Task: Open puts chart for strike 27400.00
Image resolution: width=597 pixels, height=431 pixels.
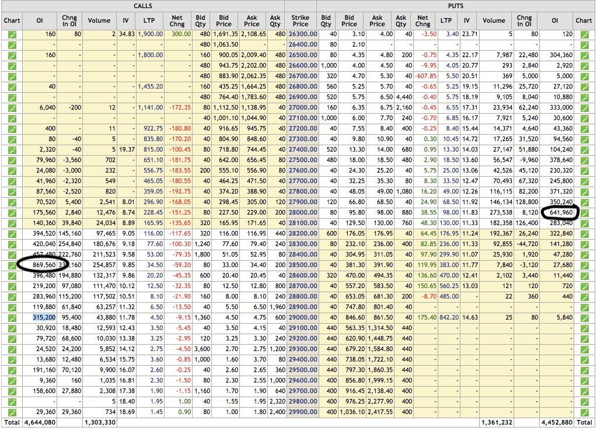Action: coord(584,150)
